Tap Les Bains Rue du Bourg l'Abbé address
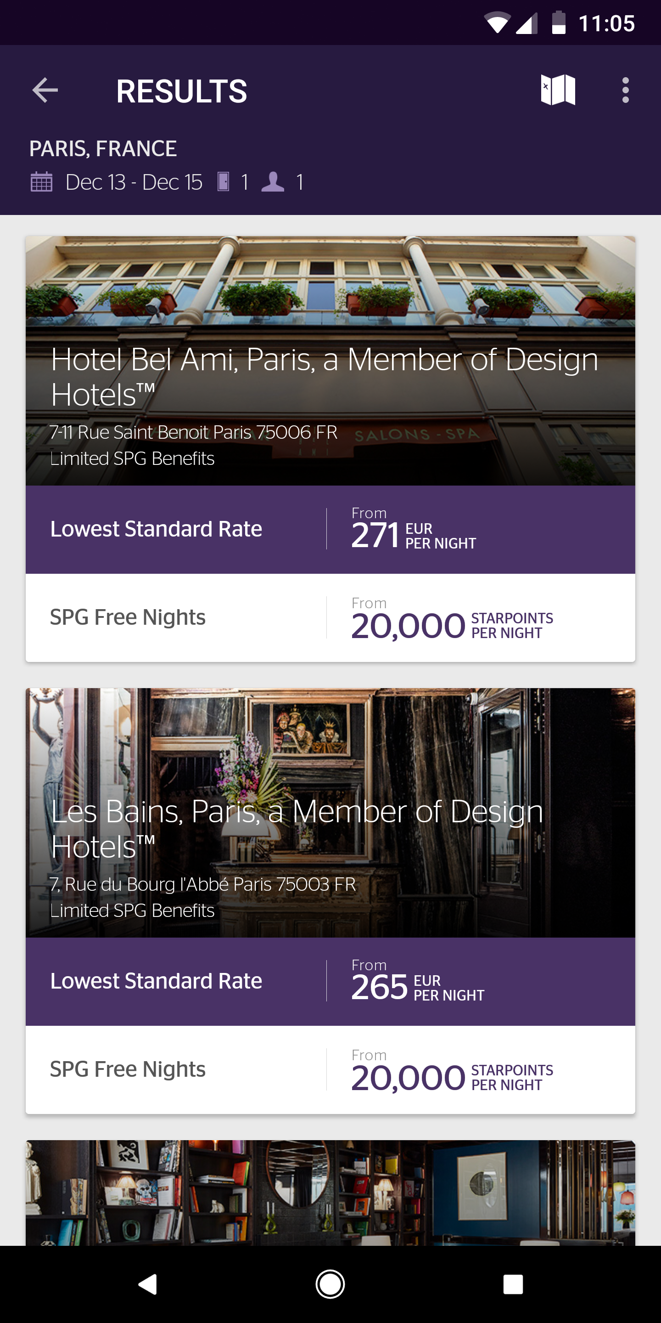The height and width of the screenshot is (1323, 661). 203,884
